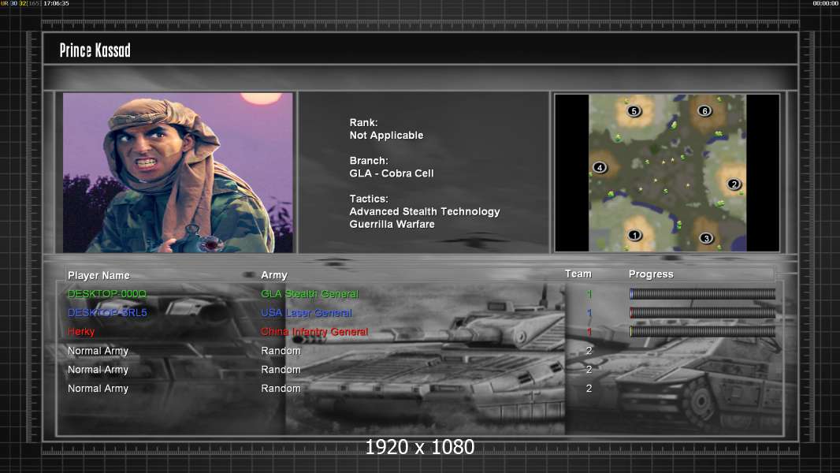Viewport: 840px width, 473px height.
Task: Click the 'Team' column header
Action: [578, 274]
